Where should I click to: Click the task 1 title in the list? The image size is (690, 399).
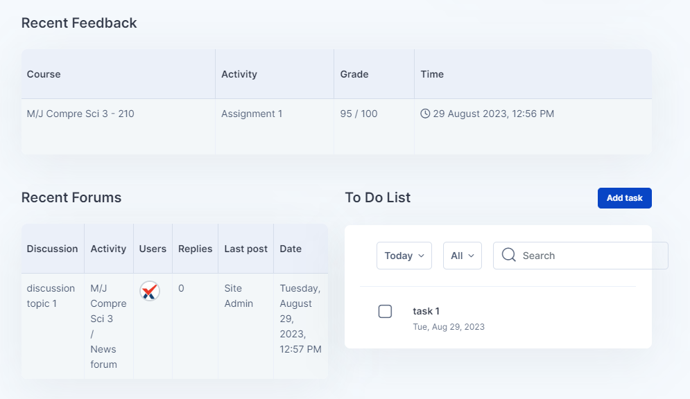click(426, 311)
